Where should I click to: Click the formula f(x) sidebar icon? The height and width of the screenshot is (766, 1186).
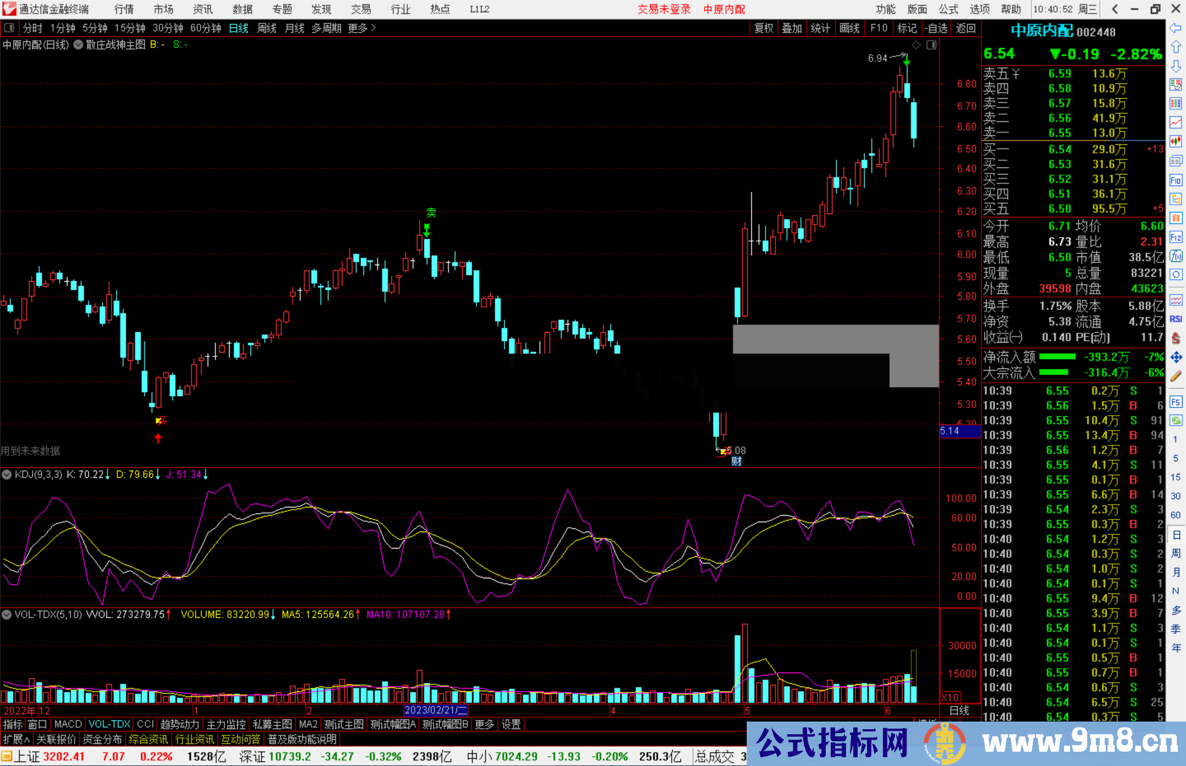point(1176,256)
